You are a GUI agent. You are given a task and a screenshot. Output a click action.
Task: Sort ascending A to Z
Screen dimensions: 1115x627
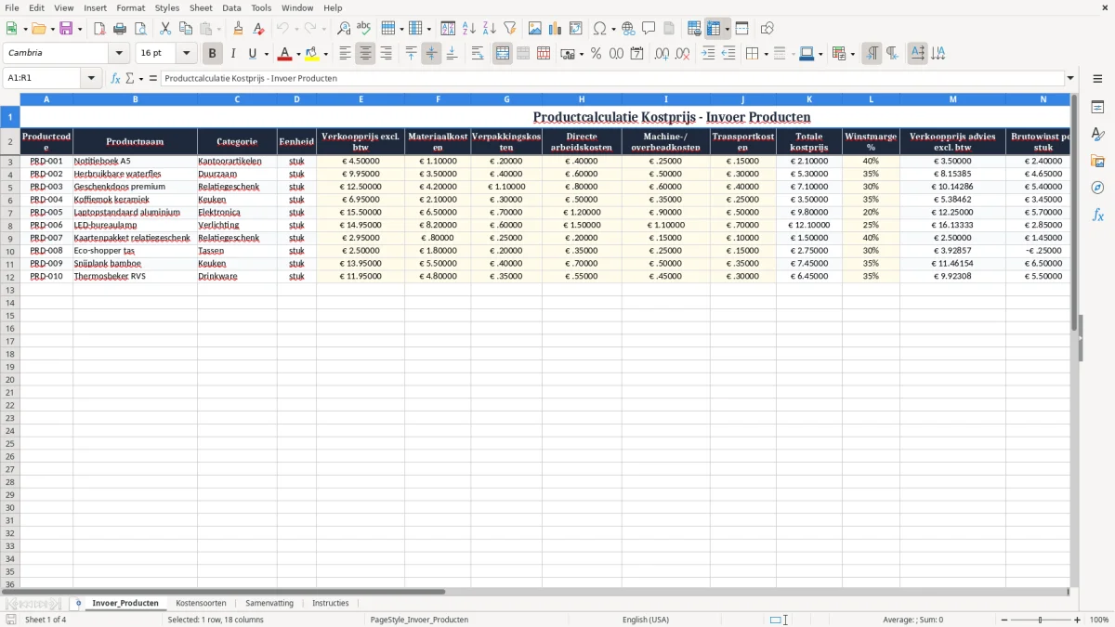coord(469,29)
